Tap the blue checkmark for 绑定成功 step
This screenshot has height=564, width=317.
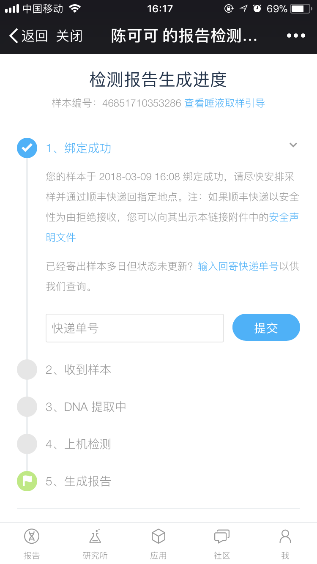(x=27, y=148)
